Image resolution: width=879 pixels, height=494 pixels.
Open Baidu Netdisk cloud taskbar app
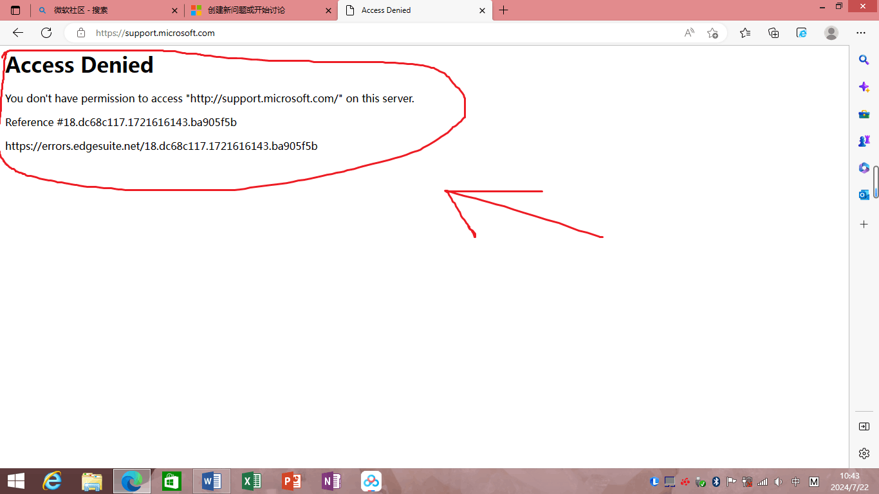pos(371,480)
